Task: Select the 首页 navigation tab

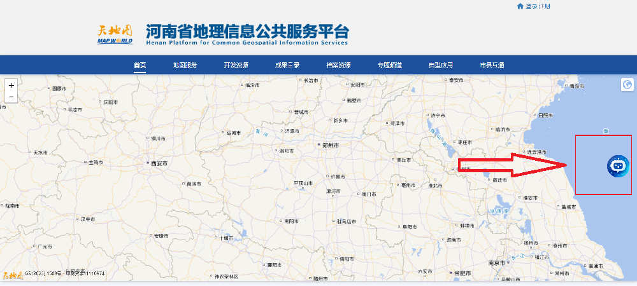Action: coord(140,65)
